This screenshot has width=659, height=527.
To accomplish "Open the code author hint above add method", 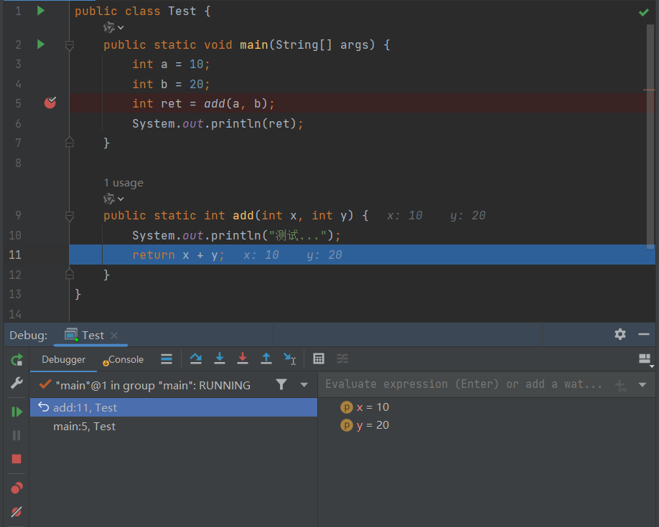I will click(x=113, y=199).
